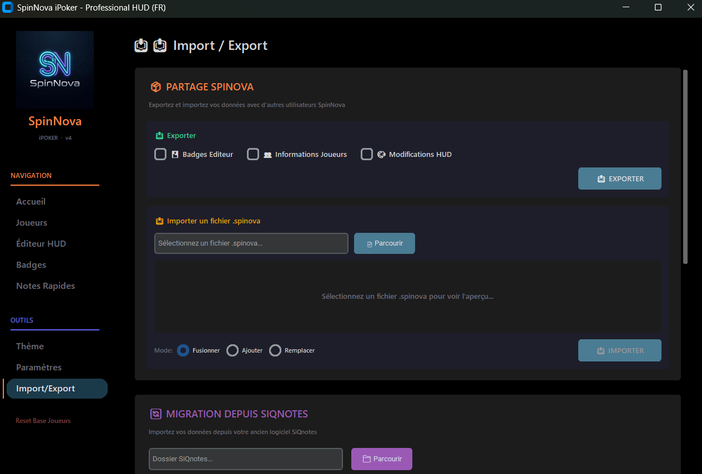
Task: Choose the Remplacer import mode
Action: [x=275, y=350]
